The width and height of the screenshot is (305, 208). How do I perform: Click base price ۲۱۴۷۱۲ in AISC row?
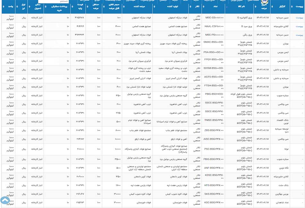click(80, 139)
